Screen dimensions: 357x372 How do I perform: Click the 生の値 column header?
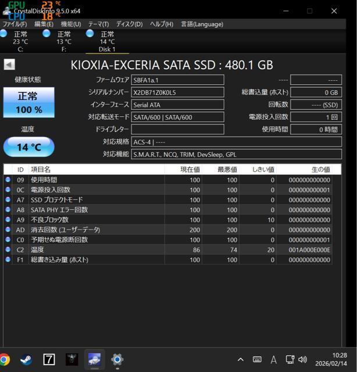(x=304, y=169)
